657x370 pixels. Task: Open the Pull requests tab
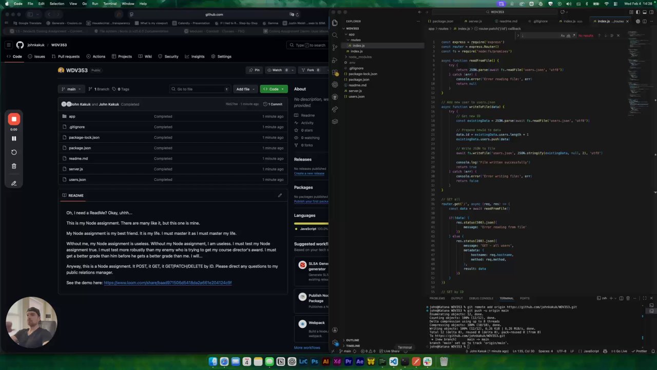coord(66,57)
